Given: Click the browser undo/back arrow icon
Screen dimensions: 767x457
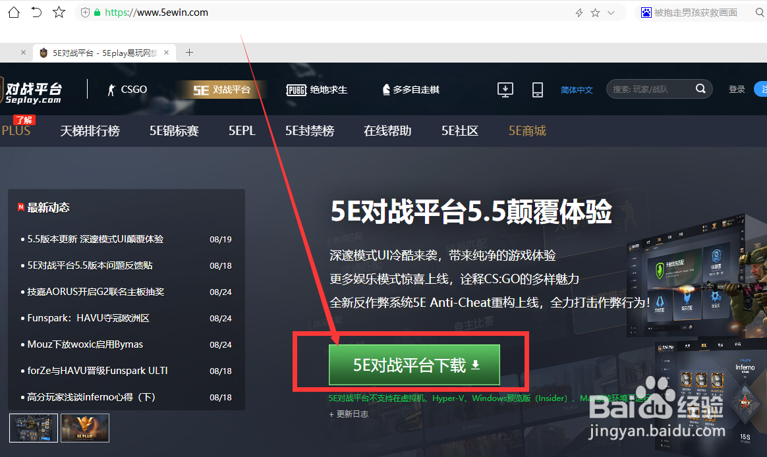Looking at the screenshot, I should 36,13.
